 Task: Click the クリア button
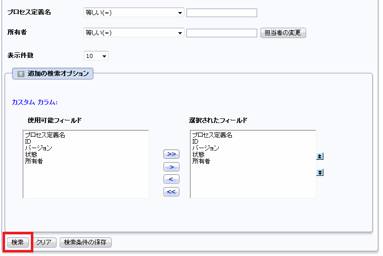click(x=44, y=242)
